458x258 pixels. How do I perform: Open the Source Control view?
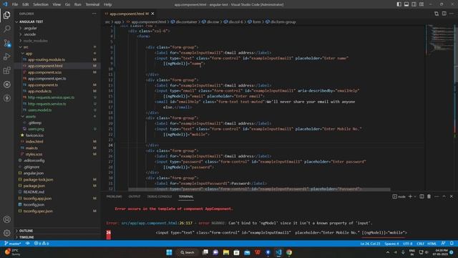[x=6, y=43]
